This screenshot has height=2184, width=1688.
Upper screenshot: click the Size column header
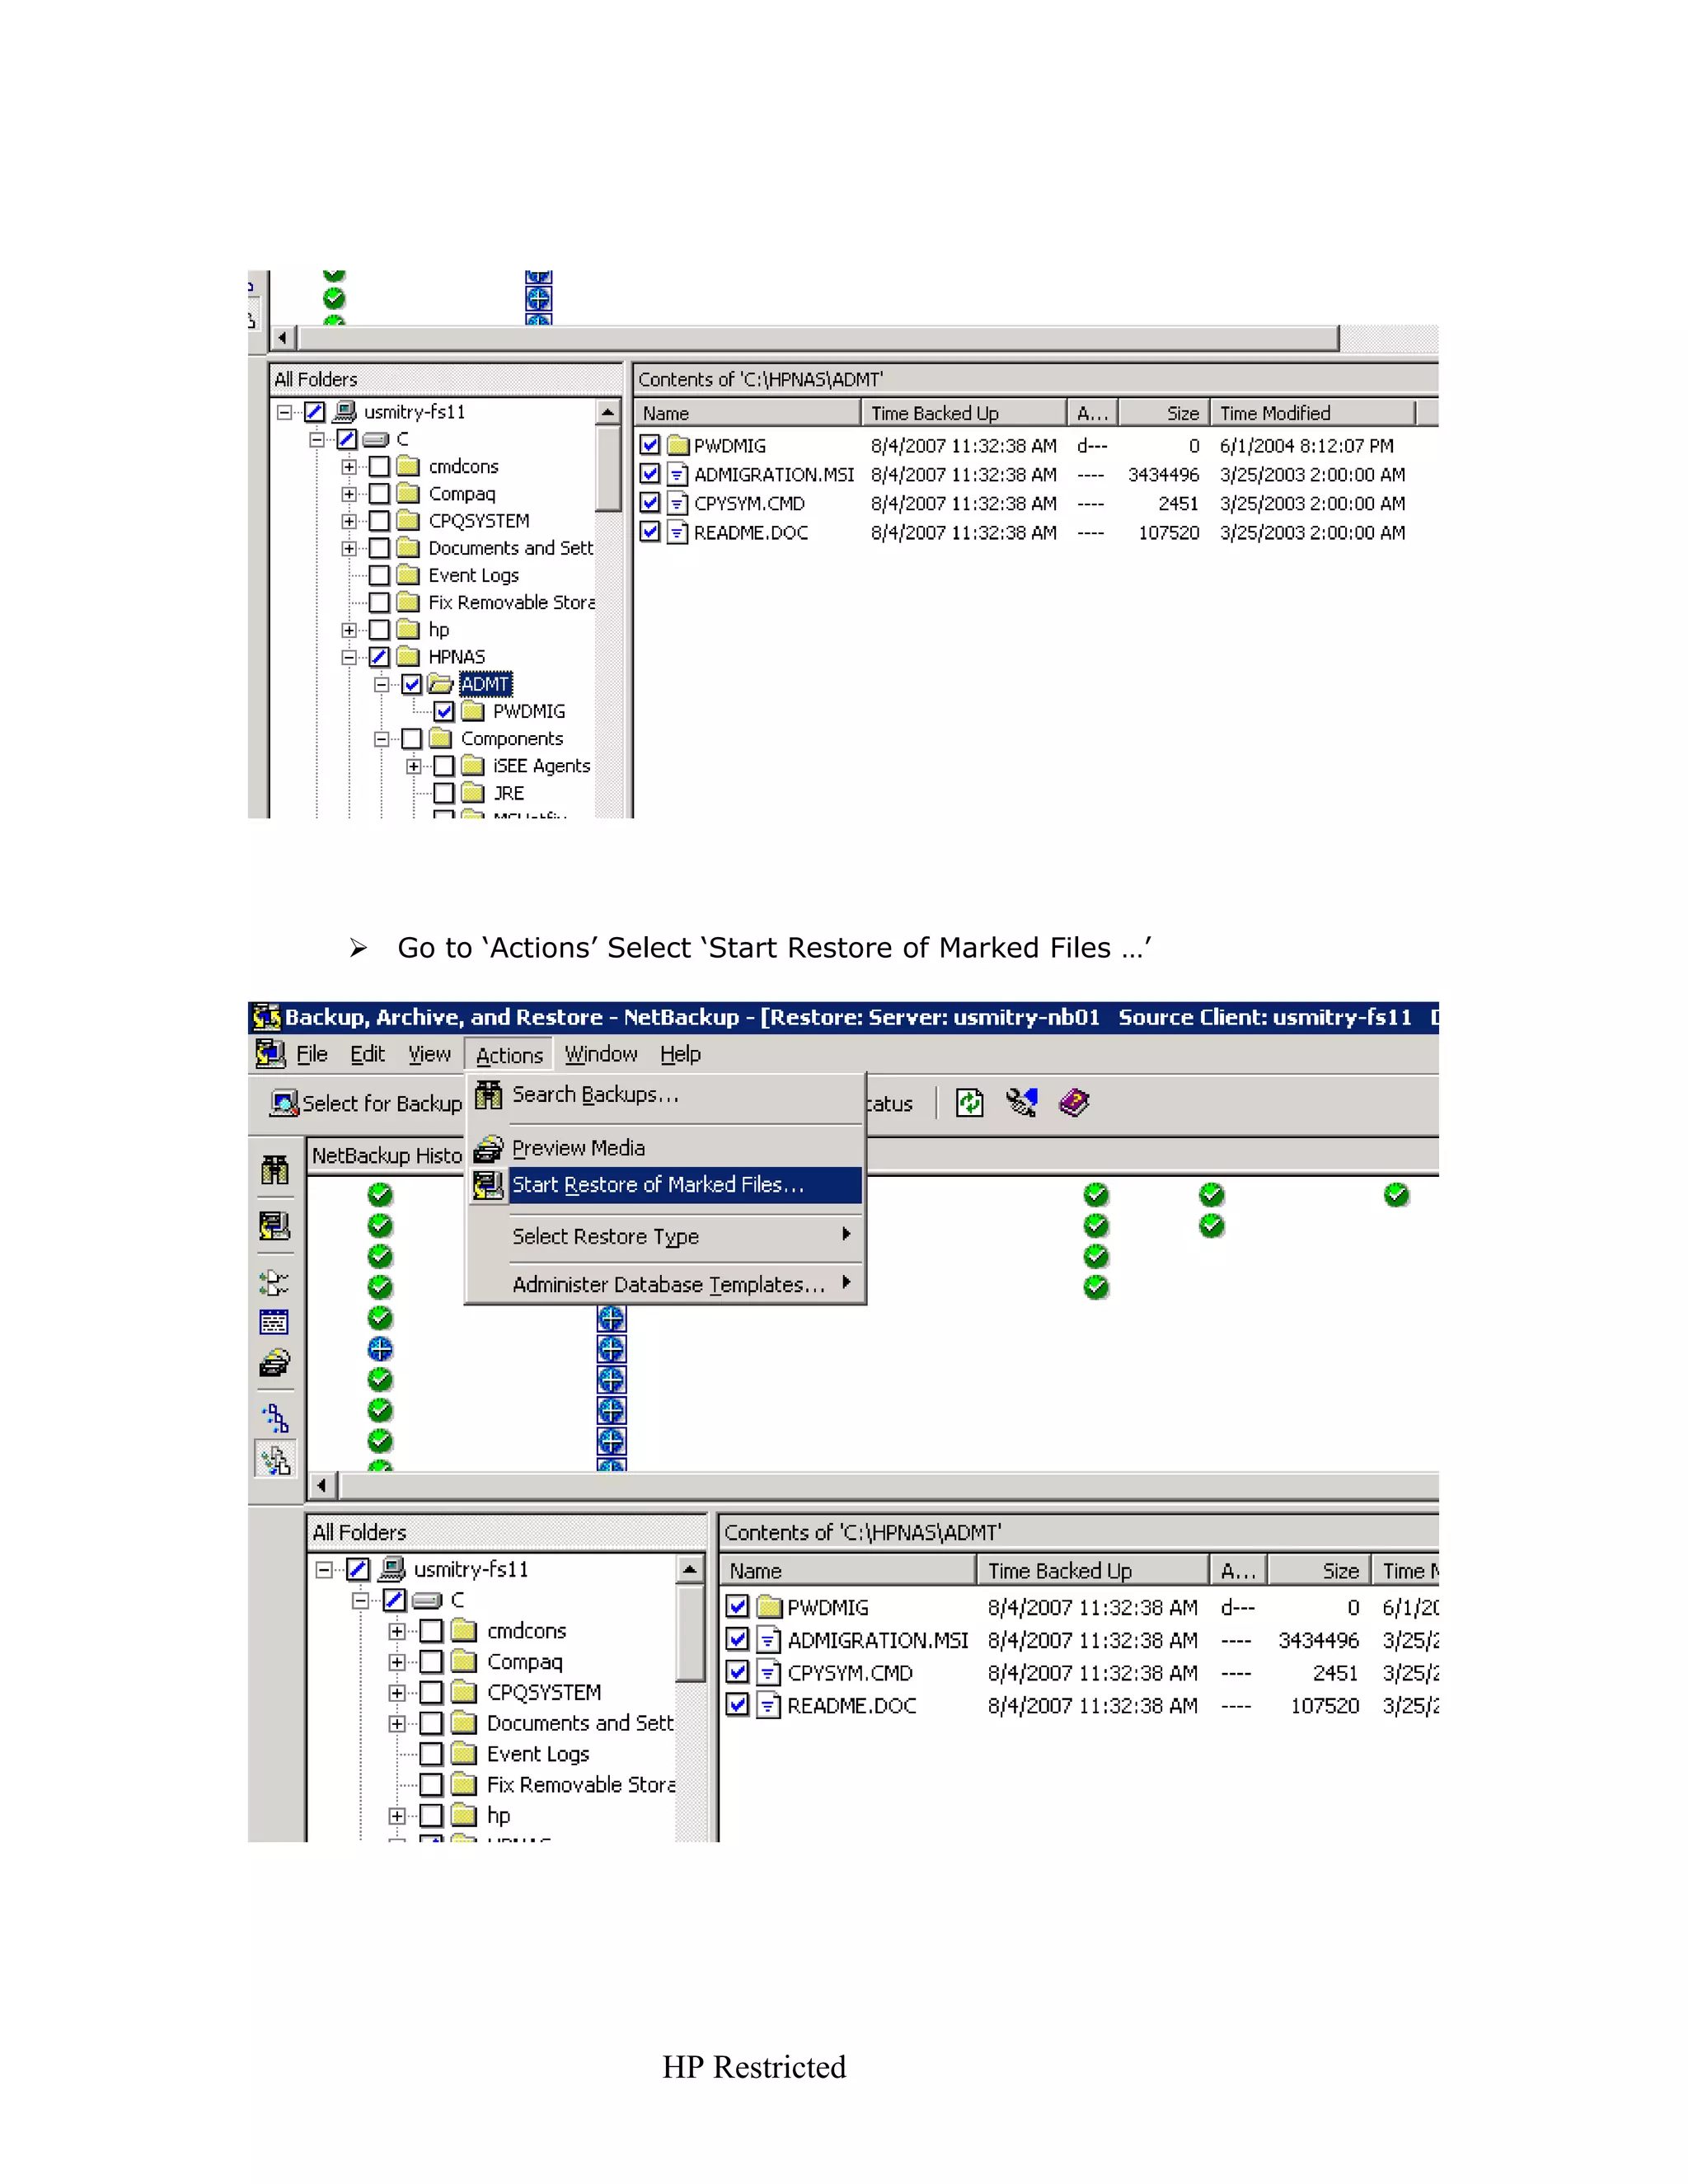pos(1164,413)
